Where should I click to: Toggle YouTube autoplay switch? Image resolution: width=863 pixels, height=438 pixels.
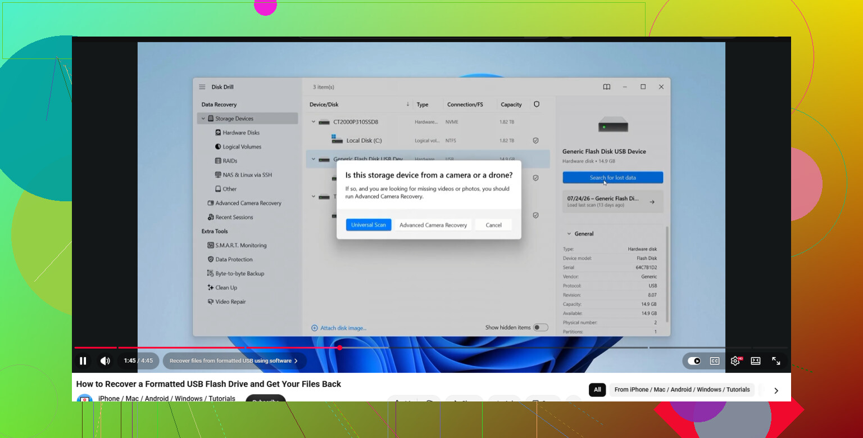click(x=694, y=361)
